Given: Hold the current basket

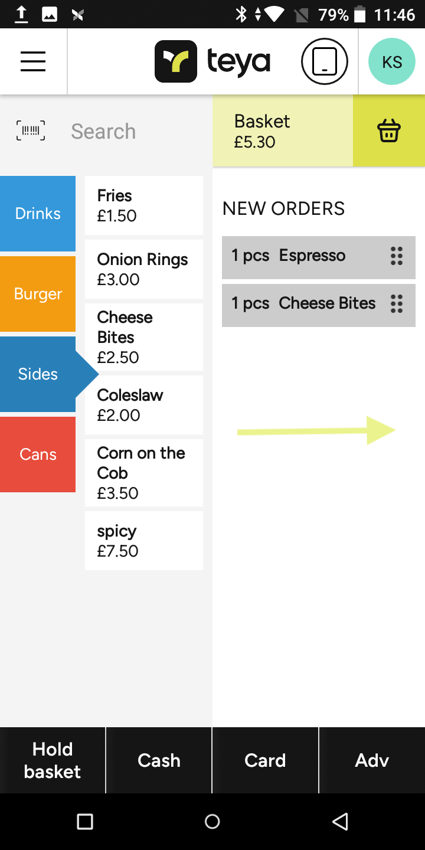Looking at the screenshot, I should click(x=53, y=760).
